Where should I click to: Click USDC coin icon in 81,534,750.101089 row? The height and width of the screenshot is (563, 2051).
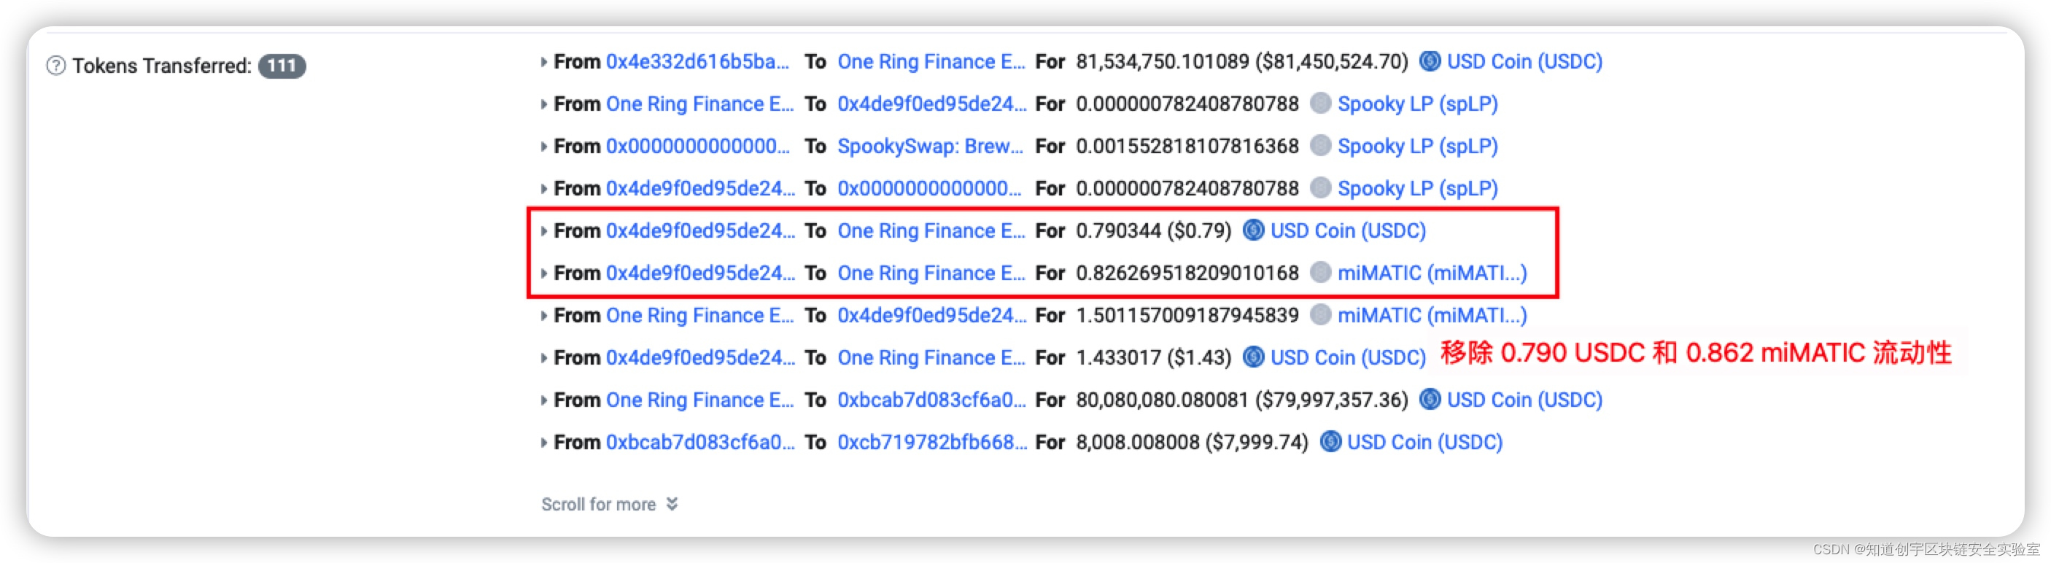coord(1430,61)
